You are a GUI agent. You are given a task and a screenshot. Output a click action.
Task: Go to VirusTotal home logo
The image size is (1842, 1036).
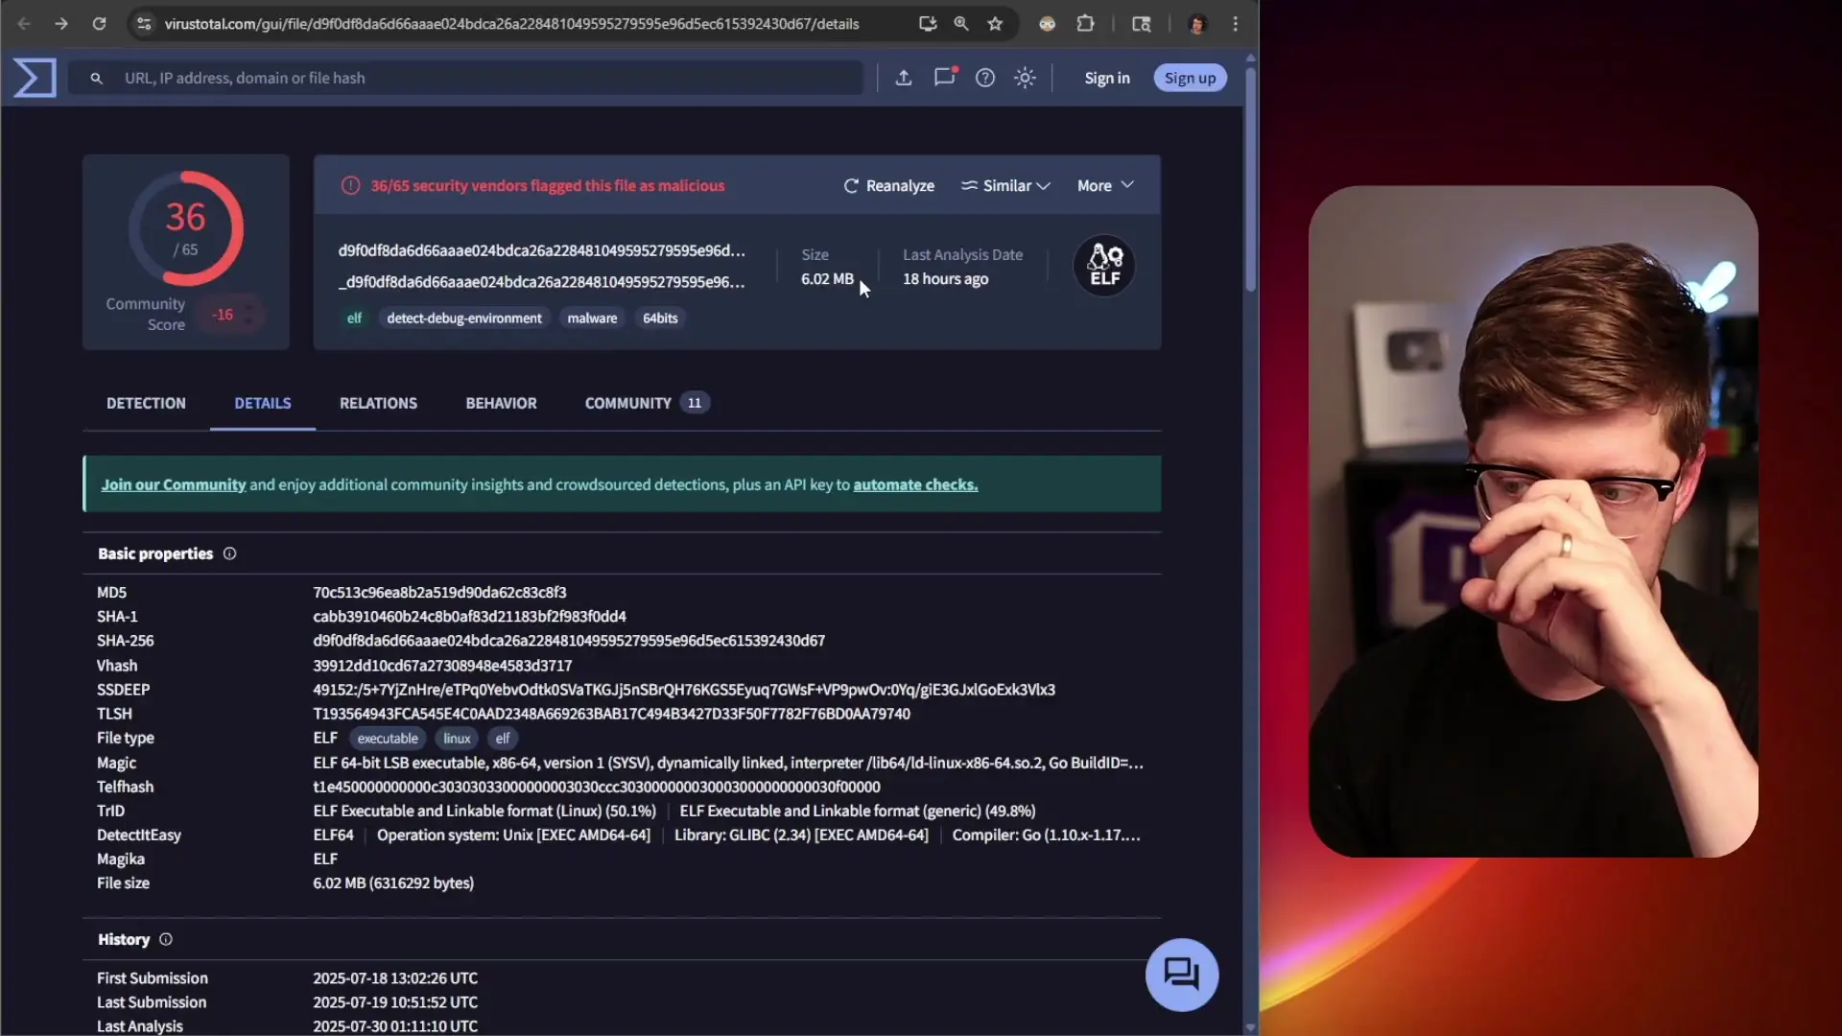pos(35,78)
